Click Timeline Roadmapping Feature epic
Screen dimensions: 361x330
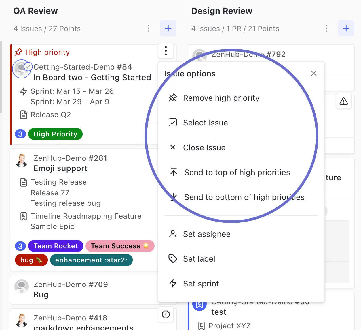pyautogui.click(x=86, y=216)
